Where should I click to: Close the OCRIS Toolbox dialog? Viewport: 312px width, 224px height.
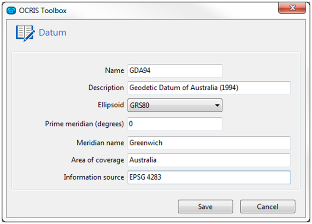292,8
